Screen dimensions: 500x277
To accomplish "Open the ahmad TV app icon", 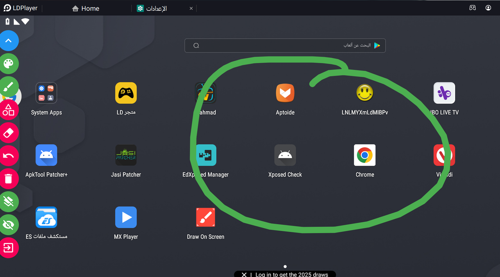I will click(x=205, y=93).
